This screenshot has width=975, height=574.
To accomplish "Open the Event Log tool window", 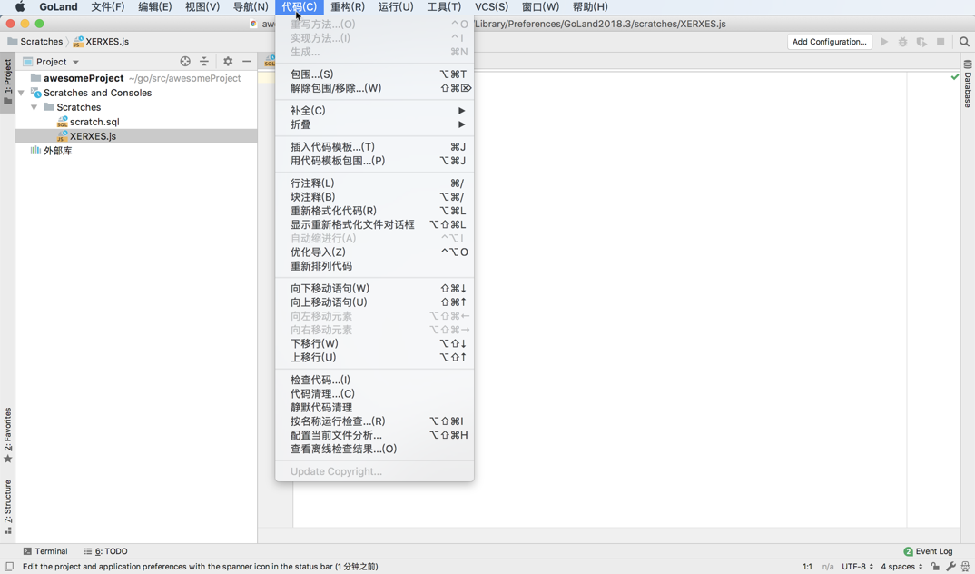I will pos(928,551).
